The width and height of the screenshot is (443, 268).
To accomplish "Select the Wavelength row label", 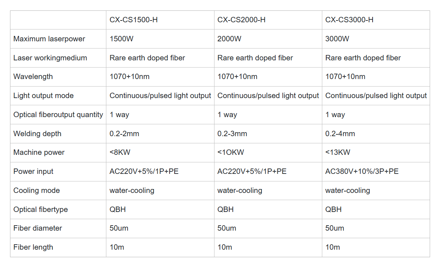I will (x=33, y=77).
